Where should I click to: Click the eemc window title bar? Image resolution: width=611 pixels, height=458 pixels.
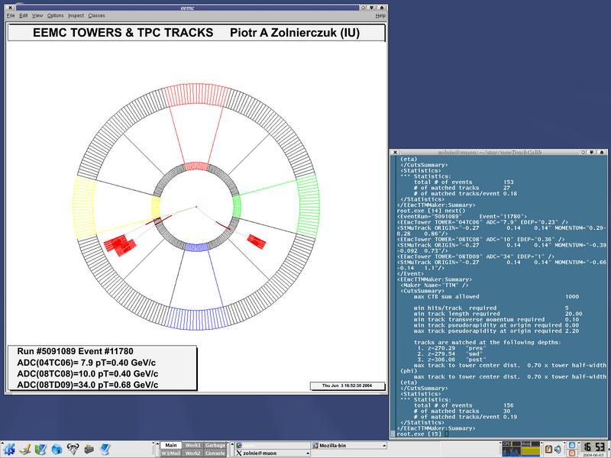click(x=187, y=8)
